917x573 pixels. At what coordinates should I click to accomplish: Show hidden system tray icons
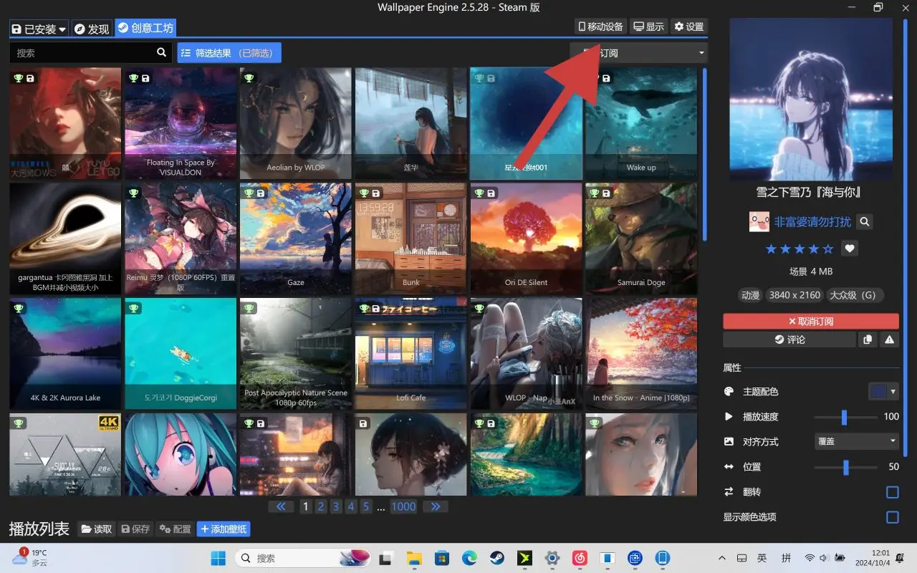pos(722,558)
